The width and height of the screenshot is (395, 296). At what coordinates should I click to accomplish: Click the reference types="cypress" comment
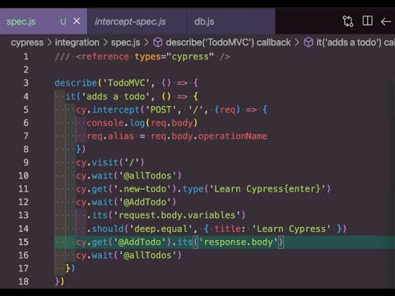pos(142,57)
